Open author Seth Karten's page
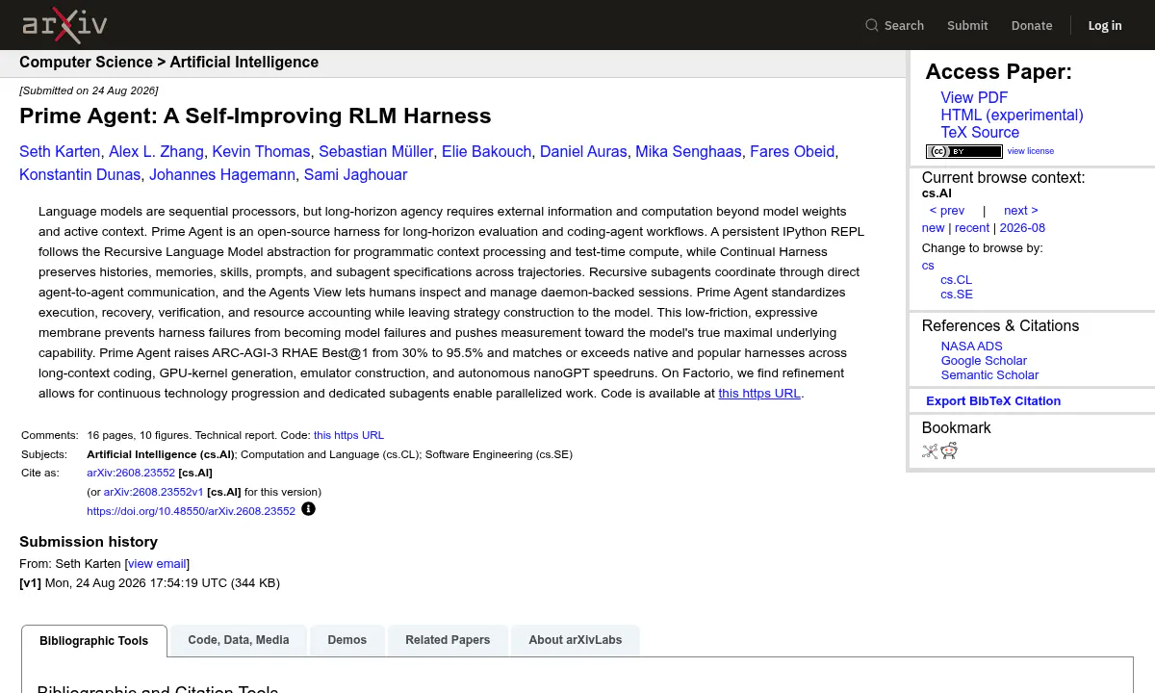Image resolution: width=1155 pixels, height=693 pixels. pos(60,152)
